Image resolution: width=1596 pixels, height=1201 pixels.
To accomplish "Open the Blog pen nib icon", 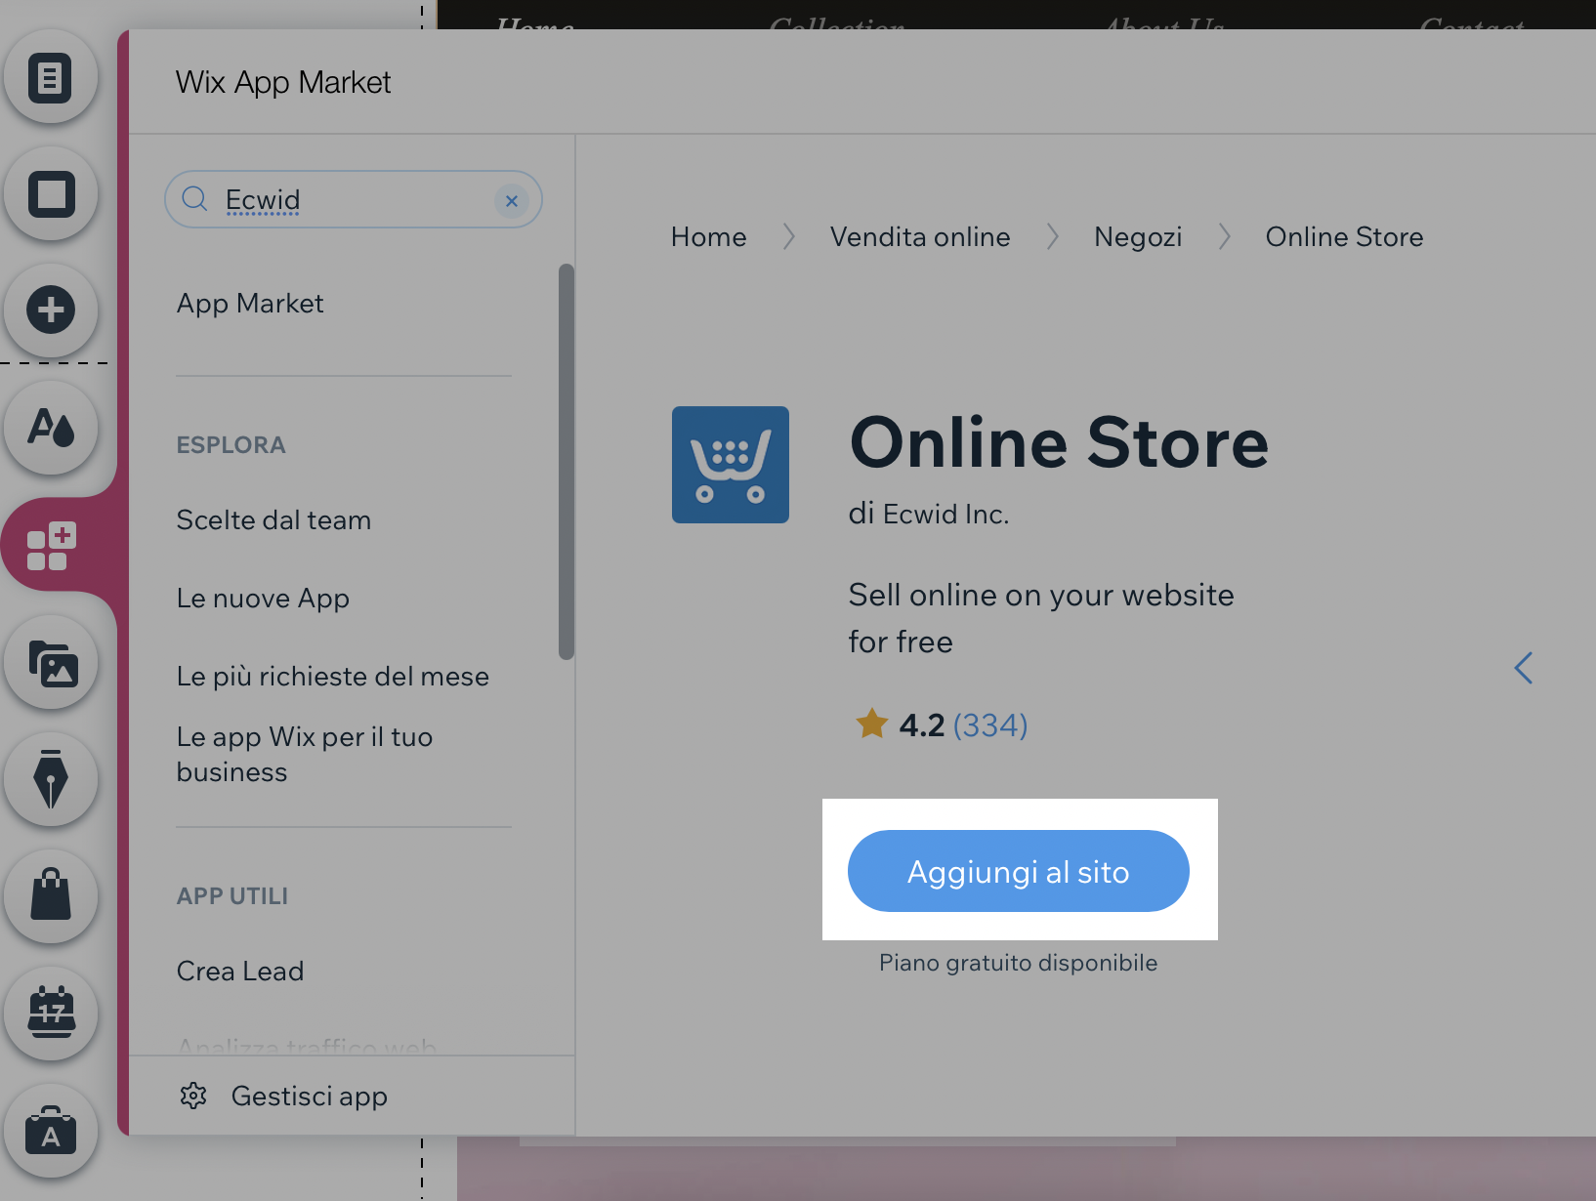I will (51, 779).
